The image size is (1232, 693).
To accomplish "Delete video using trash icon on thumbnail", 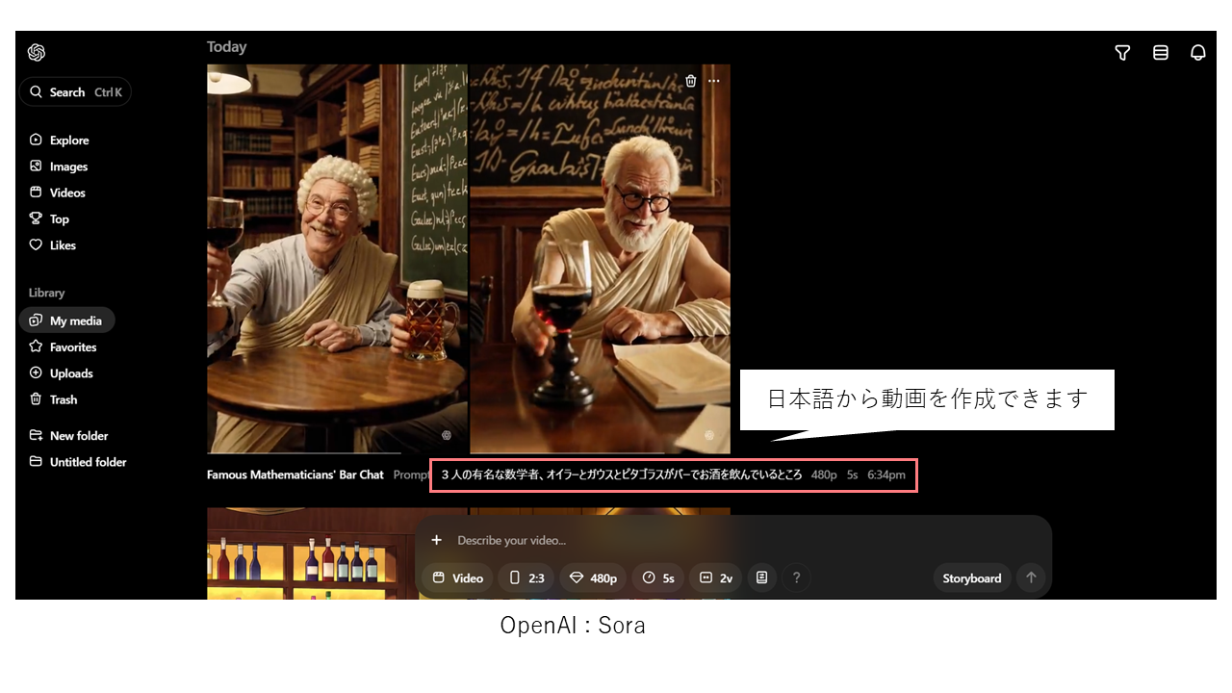I will coord(691,81).
